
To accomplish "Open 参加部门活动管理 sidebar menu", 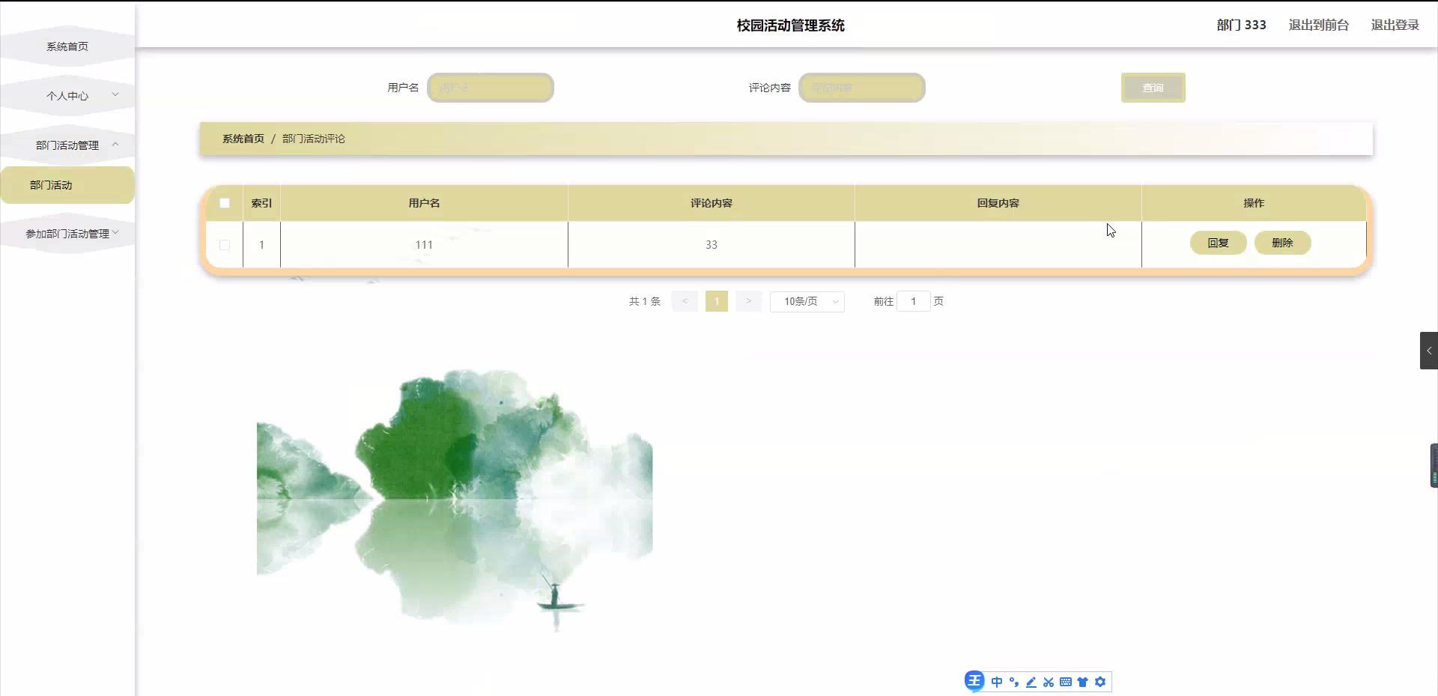I will click(67, 234).
